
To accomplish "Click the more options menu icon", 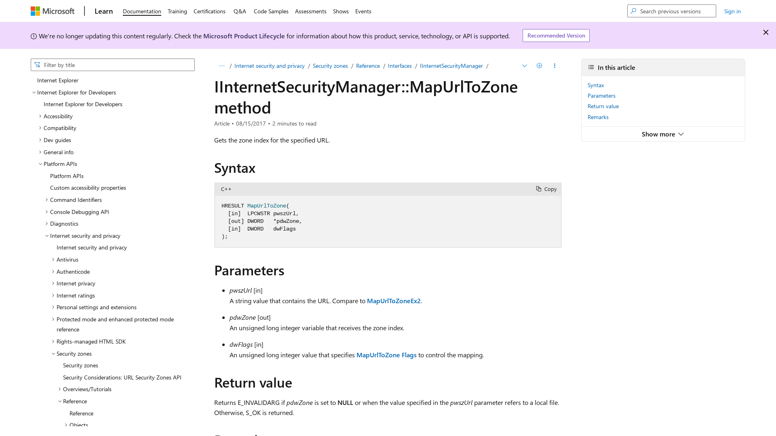I will pyautogui.click(x=554, y=65).
